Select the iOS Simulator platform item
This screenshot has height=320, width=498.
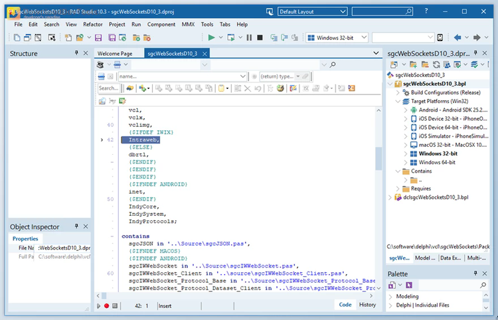click(x=453, y=136)
